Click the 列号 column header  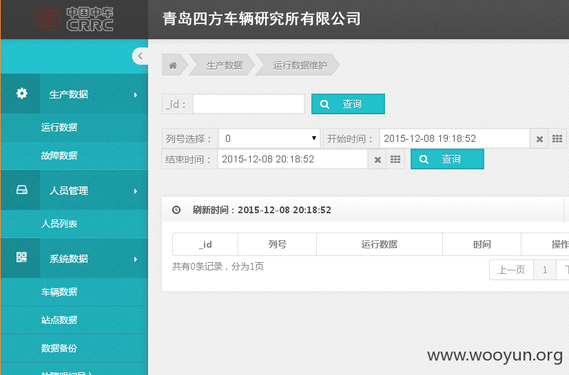click(x=277, y=244)
